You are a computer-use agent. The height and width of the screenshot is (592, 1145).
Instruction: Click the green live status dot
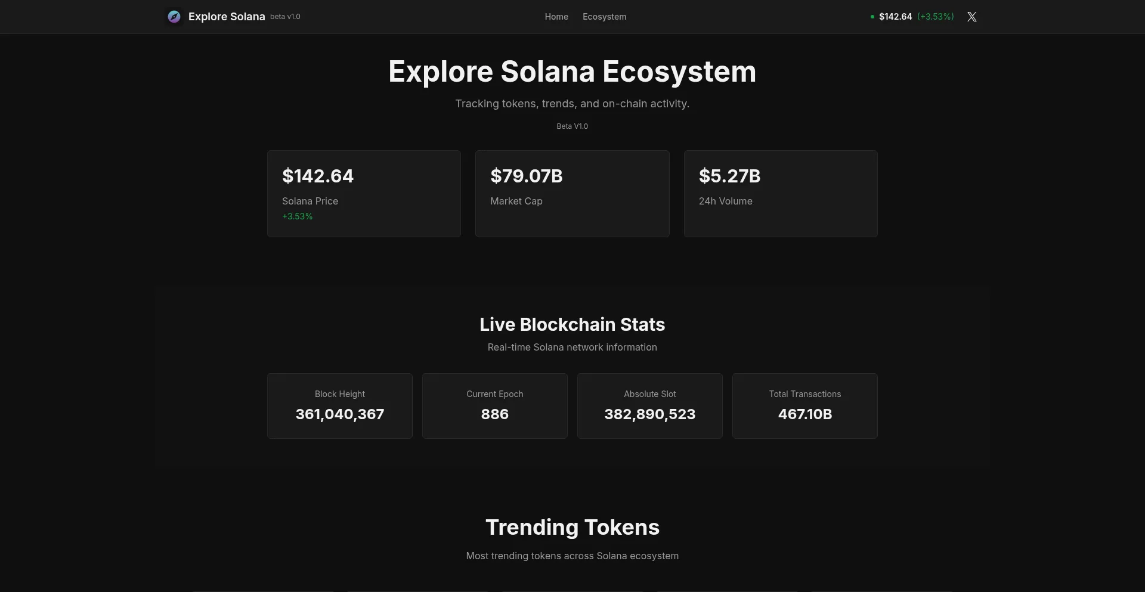tap(872, 17)
